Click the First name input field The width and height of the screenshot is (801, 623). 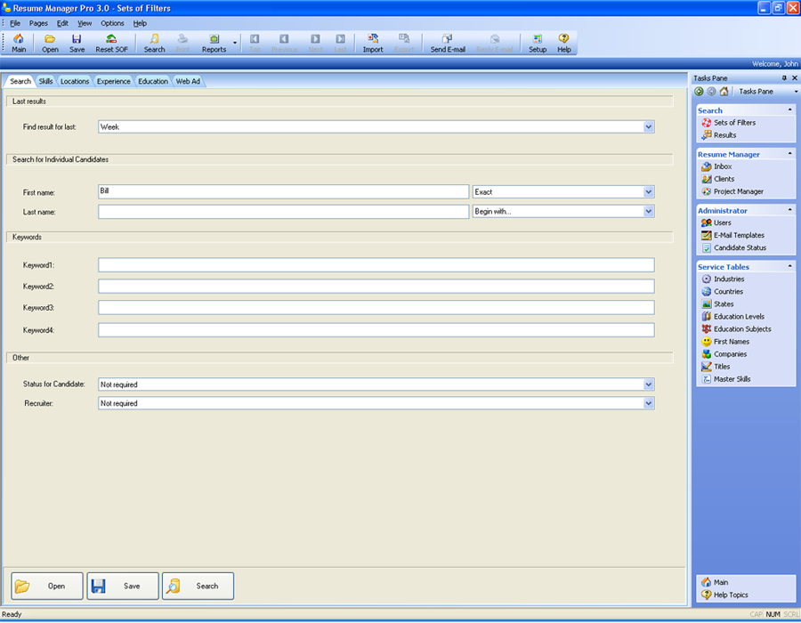point(284,192)
